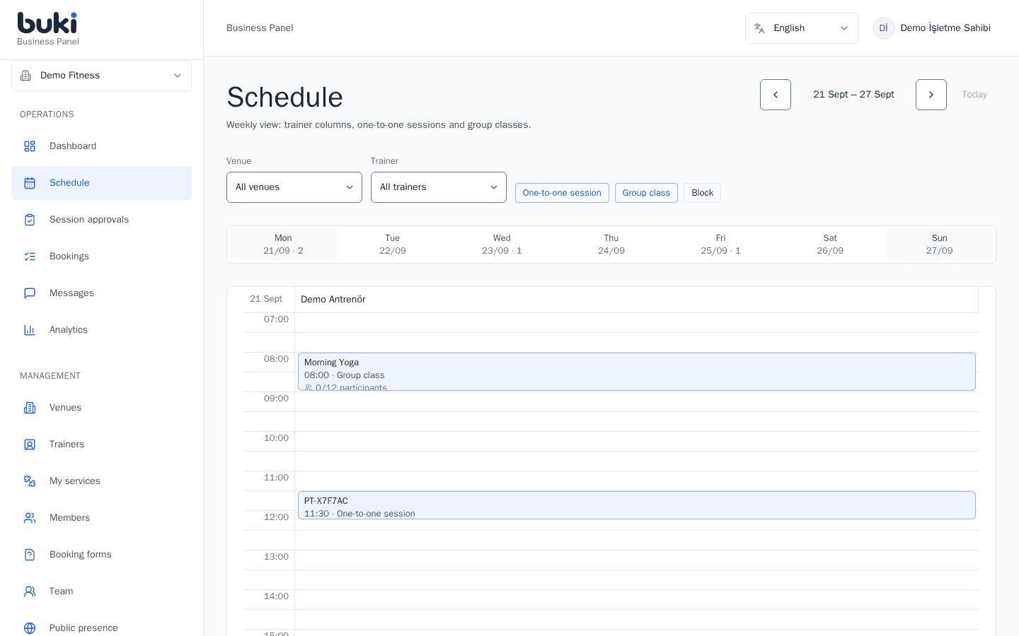Image resolution: width=1019 pixels, height=636 pixels.
Task: Select the Wed 23/09 day tab
Action: tap(502, 245)
